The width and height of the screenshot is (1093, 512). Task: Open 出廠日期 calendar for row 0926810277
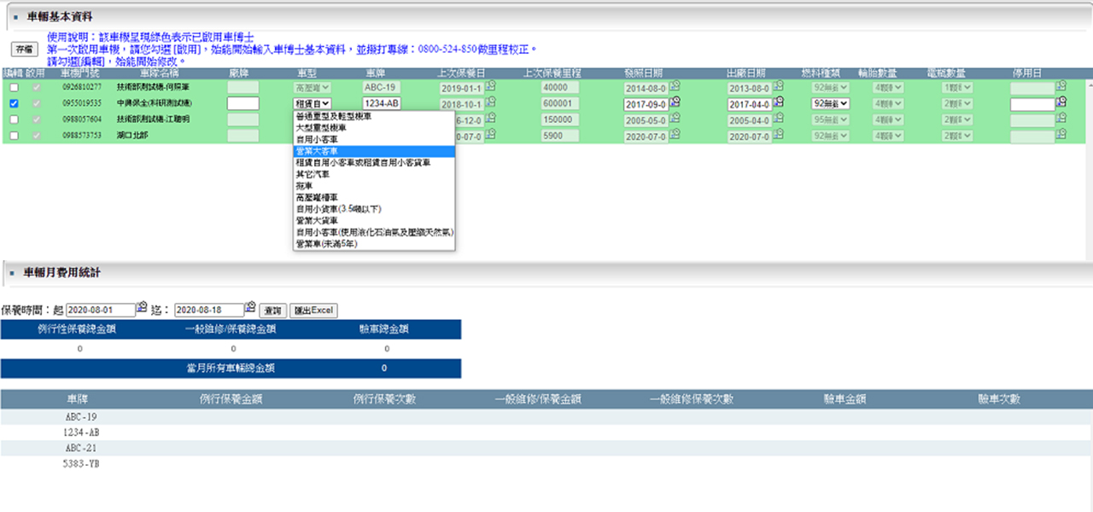(778, 86)
